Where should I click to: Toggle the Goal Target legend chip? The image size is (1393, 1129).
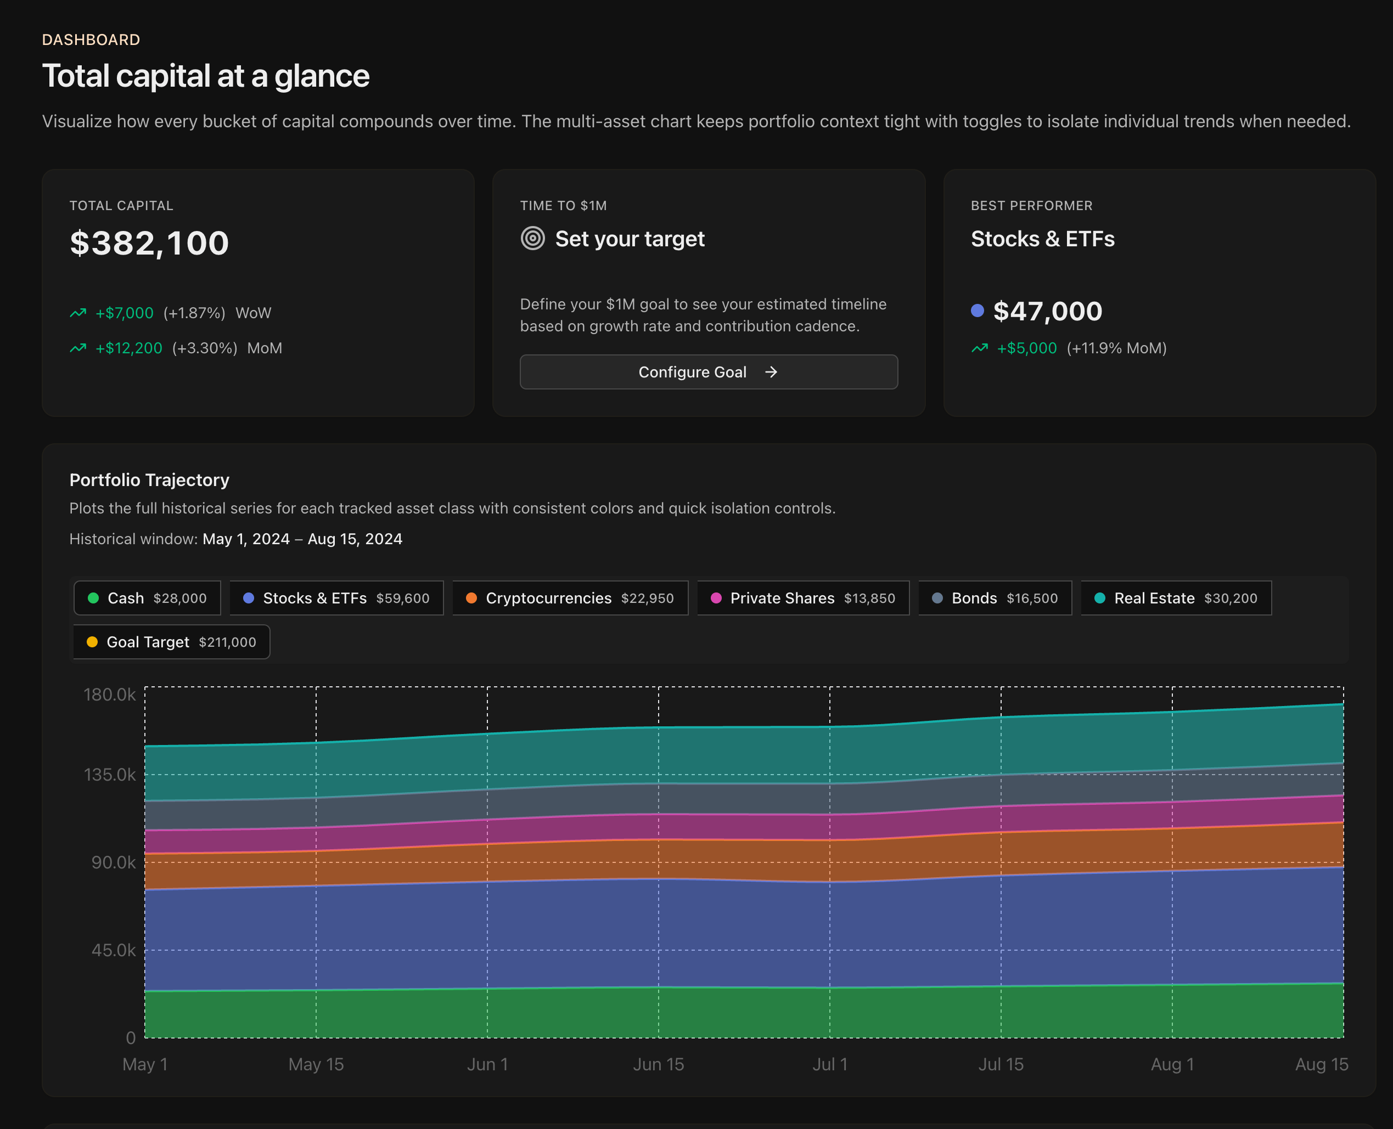(x=172, y=642)
